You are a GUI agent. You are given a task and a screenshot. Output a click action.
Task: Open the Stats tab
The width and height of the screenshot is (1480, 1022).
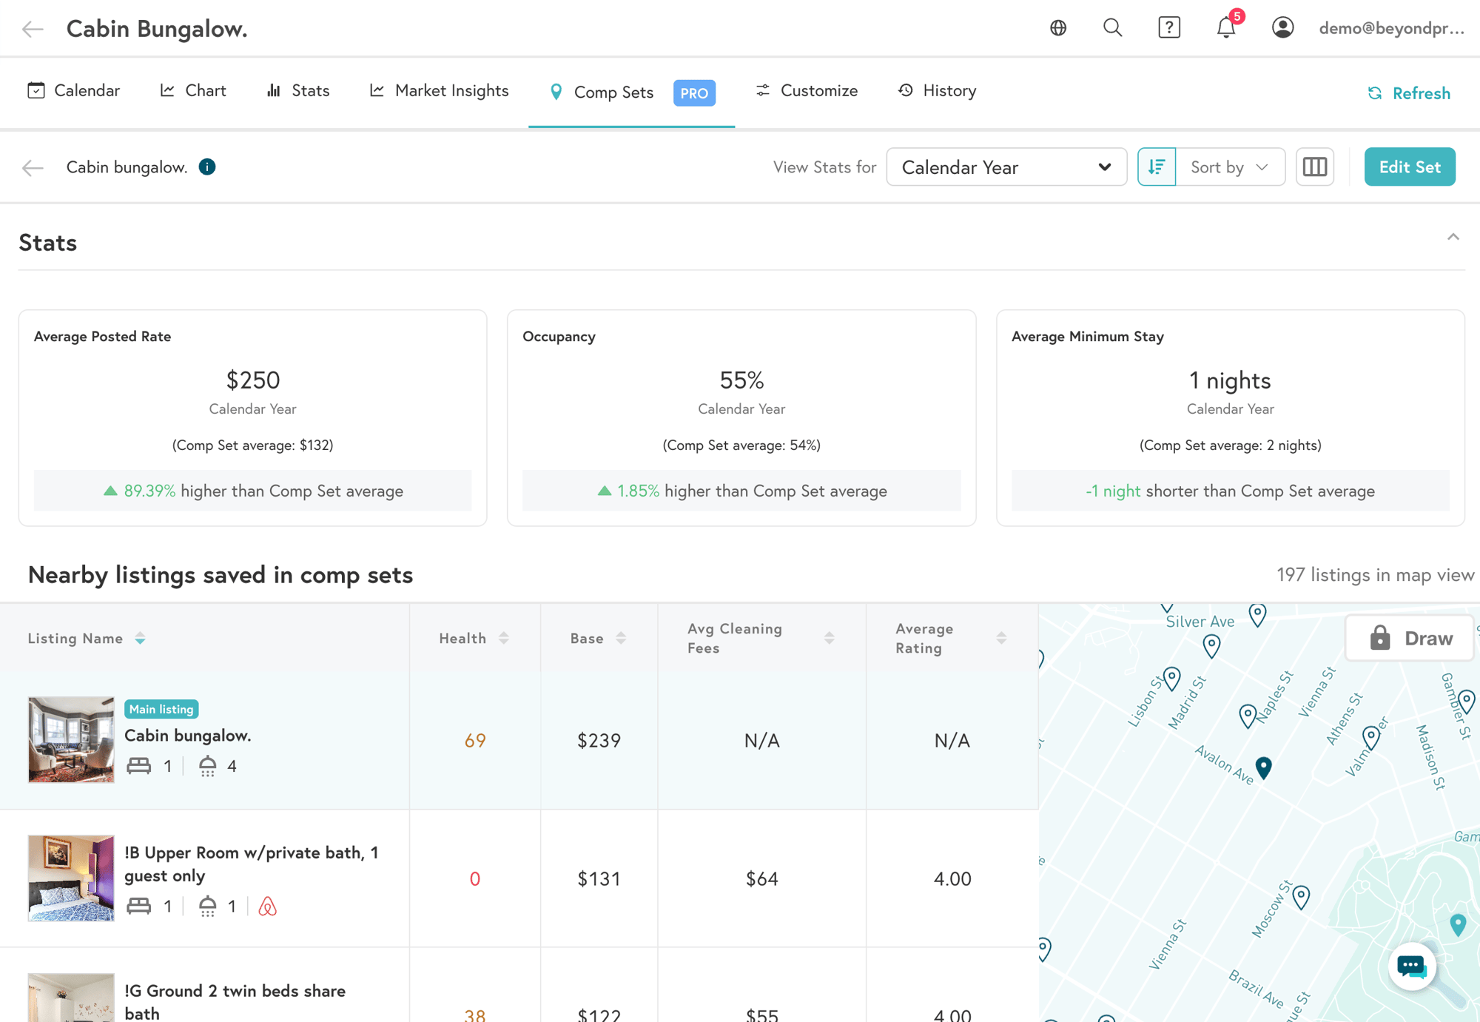[297, 91]
